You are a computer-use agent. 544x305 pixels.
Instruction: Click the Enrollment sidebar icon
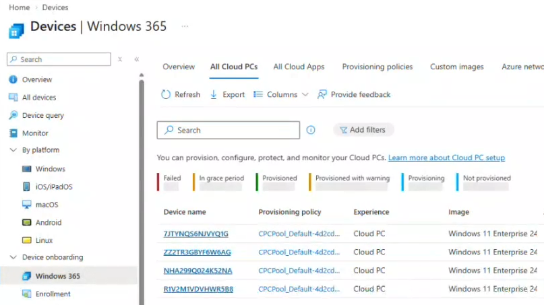(26, 294)
